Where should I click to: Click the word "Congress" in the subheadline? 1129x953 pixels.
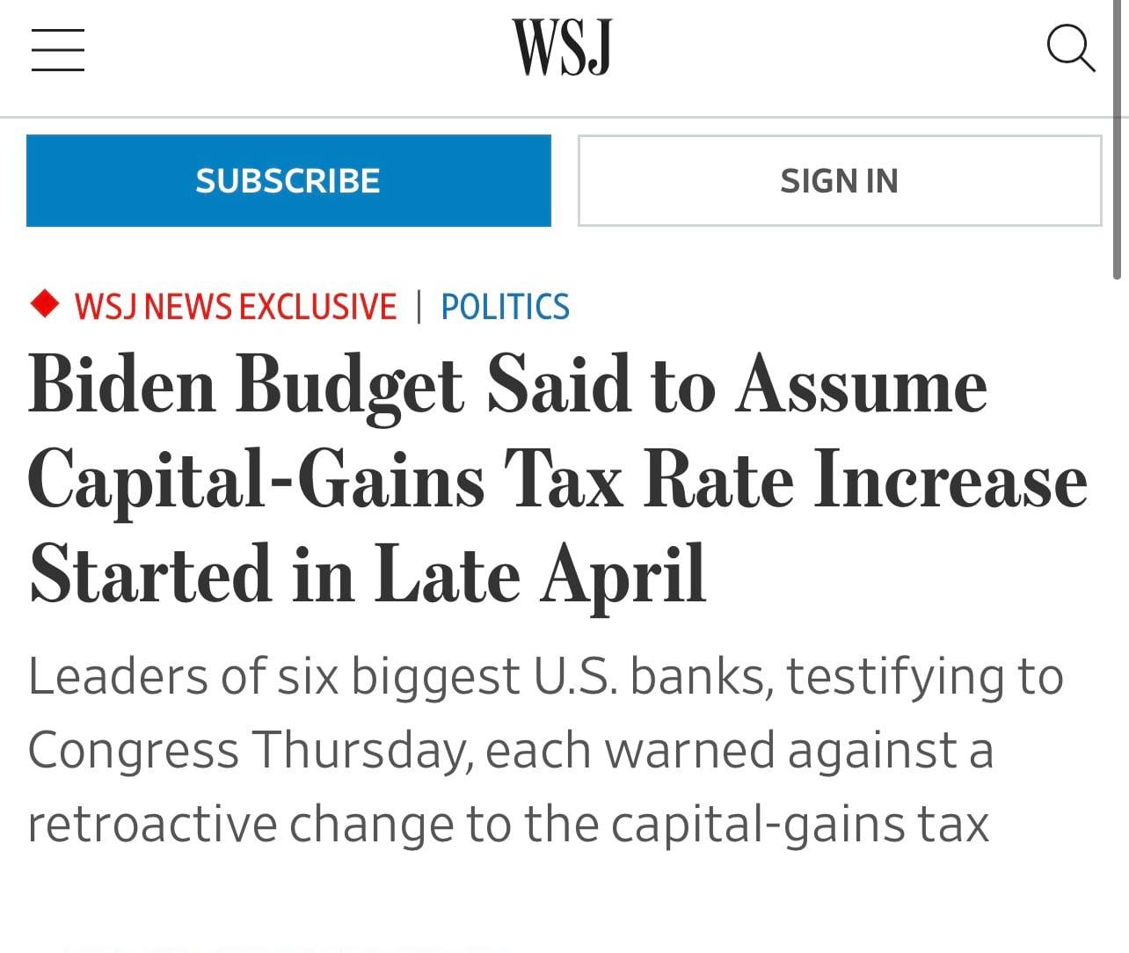133,753
